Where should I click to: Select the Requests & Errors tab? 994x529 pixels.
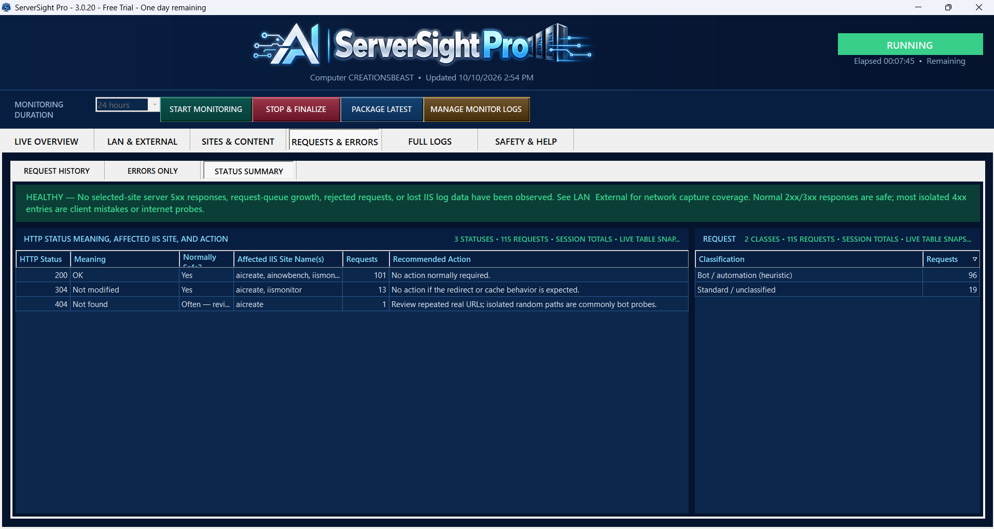(x=335, y=142)
